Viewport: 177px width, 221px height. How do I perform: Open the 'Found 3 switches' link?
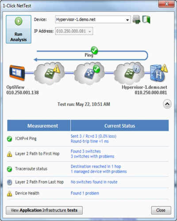click(86, 151)
